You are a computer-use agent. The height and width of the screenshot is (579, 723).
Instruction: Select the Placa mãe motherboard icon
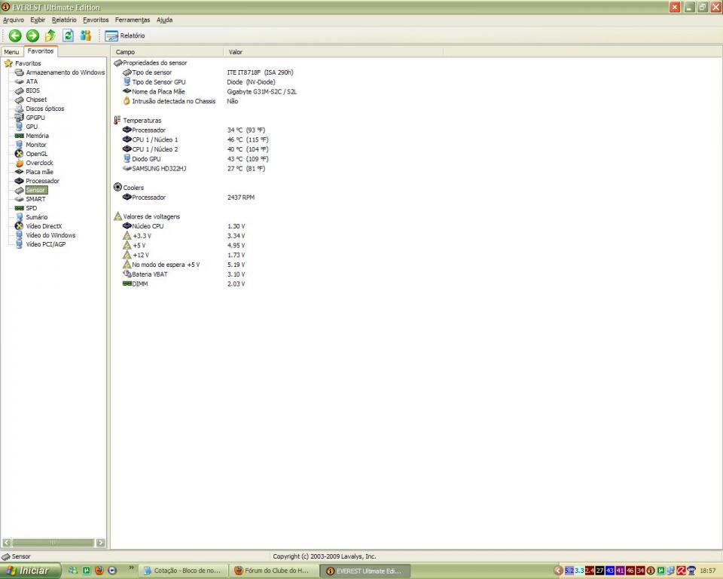pyautogui.click(x=19, y=172)
